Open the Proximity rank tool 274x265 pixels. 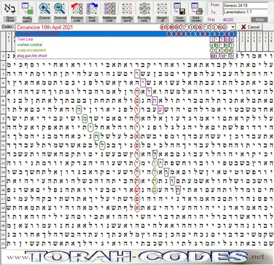[144, 9]
